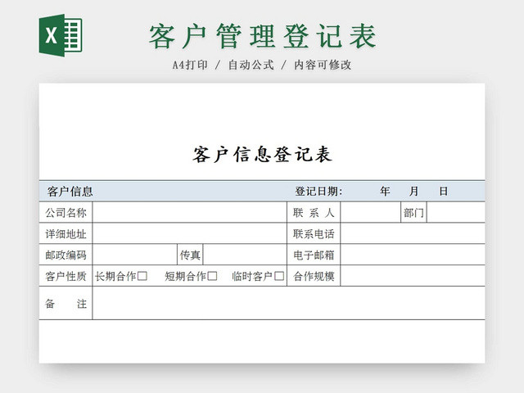Click the 月 label in the date row
The width and height of the screenshot is (524, 393).
click(414, 191)
